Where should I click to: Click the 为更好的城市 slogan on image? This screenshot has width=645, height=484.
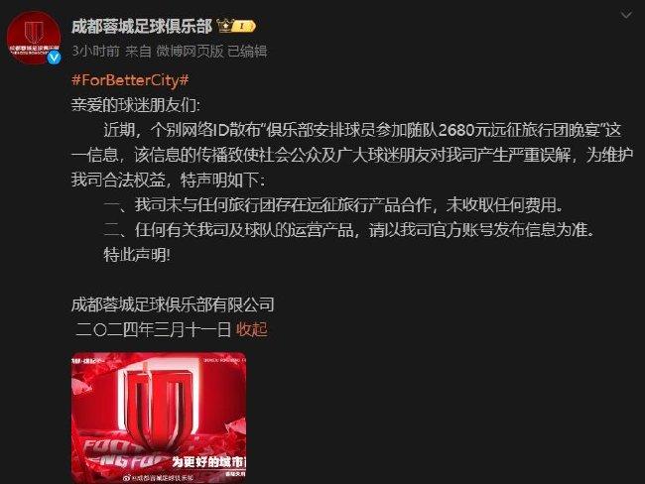209,462
